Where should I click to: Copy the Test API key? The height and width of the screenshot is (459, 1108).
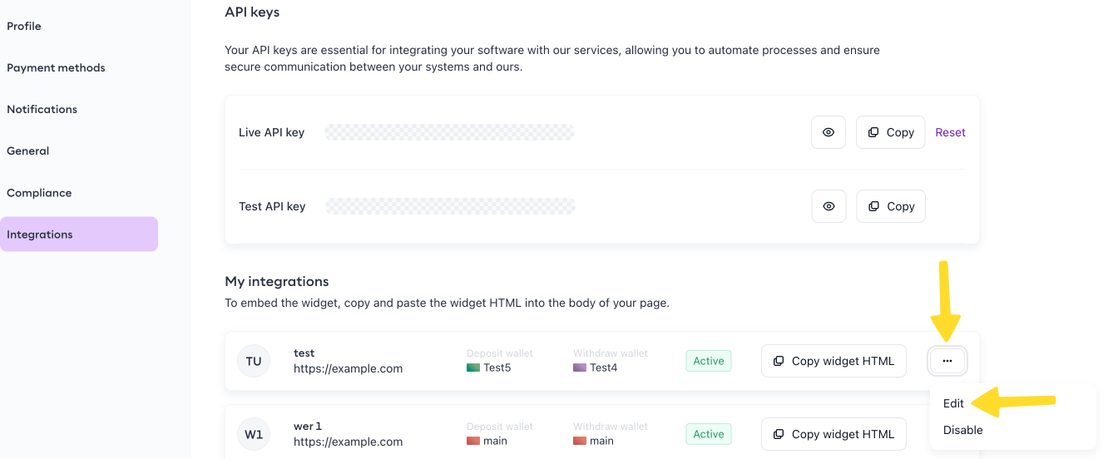pos(890,206)
